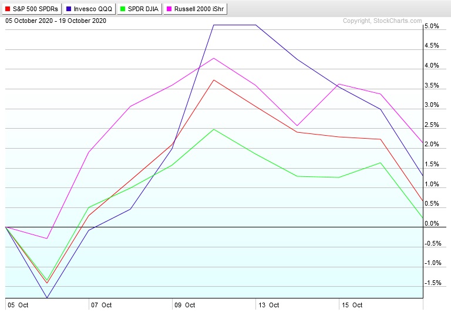Click the green DJIA line peak near 2.5%
Screen dimensions: 451x312
pos(214,129)
